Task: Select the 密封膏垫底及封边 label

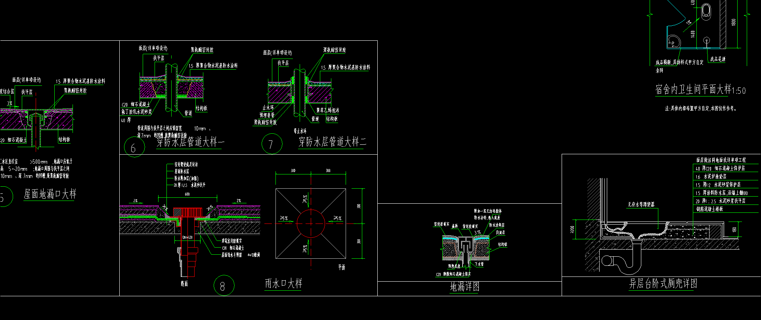Action: click(x=186, y=165)
